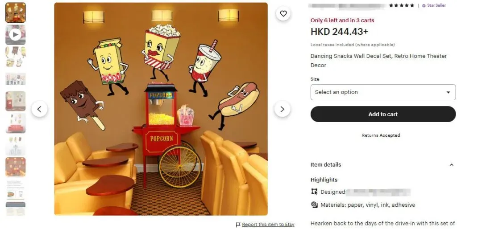Go to previous product image arrow
482x229 pixels.
click(39, 109)
